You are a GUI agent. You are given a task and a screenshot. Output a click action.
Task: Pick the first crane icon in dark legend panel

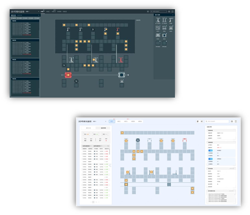click(158, 20)
